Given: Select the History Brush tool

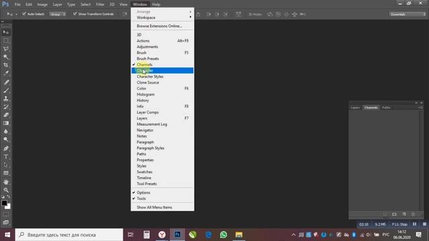Looking at the screenshot, I should click(x=6, y=107).
